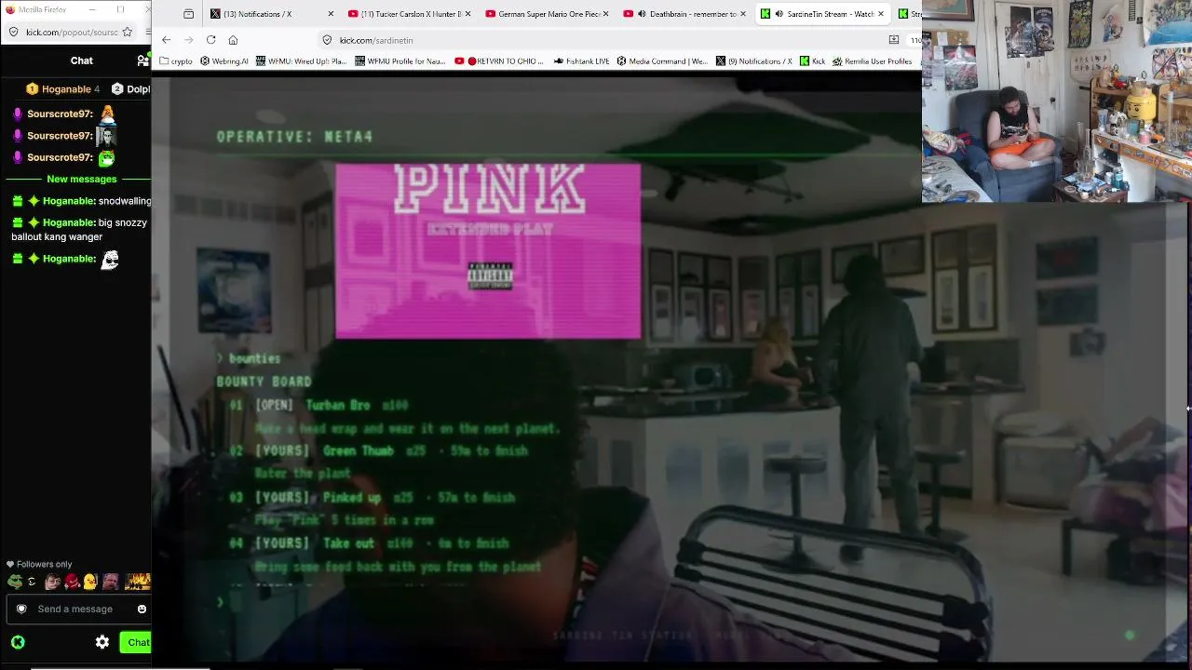The height and width of the screenshot is (670, 1192).
Task: Click the PINK Extended Play album cover
Action: (488, 251)
